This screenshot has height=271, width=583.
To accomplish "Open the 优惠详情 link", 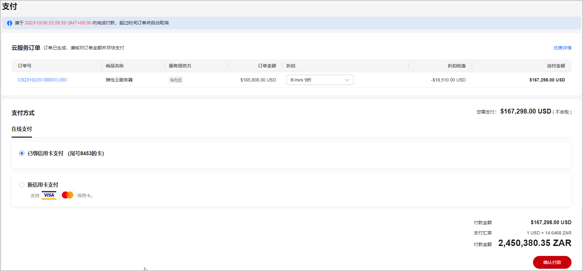I will 562,48.
